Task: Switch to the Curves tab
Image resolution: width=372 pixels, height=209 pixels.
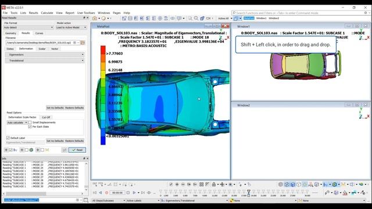Action: [40, 34]
